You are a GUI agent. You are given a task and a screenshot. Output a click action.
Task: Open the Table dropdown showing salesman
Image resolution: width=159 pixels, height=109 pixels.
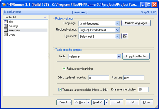point(119,56)
